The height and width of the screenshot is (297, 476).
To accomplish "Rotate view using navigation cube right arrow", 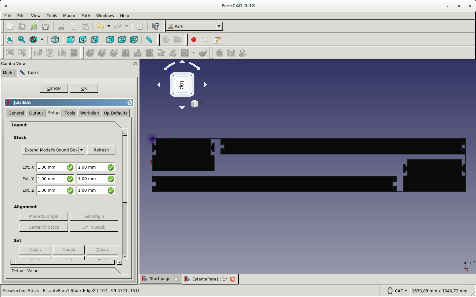I will point(205,85).
